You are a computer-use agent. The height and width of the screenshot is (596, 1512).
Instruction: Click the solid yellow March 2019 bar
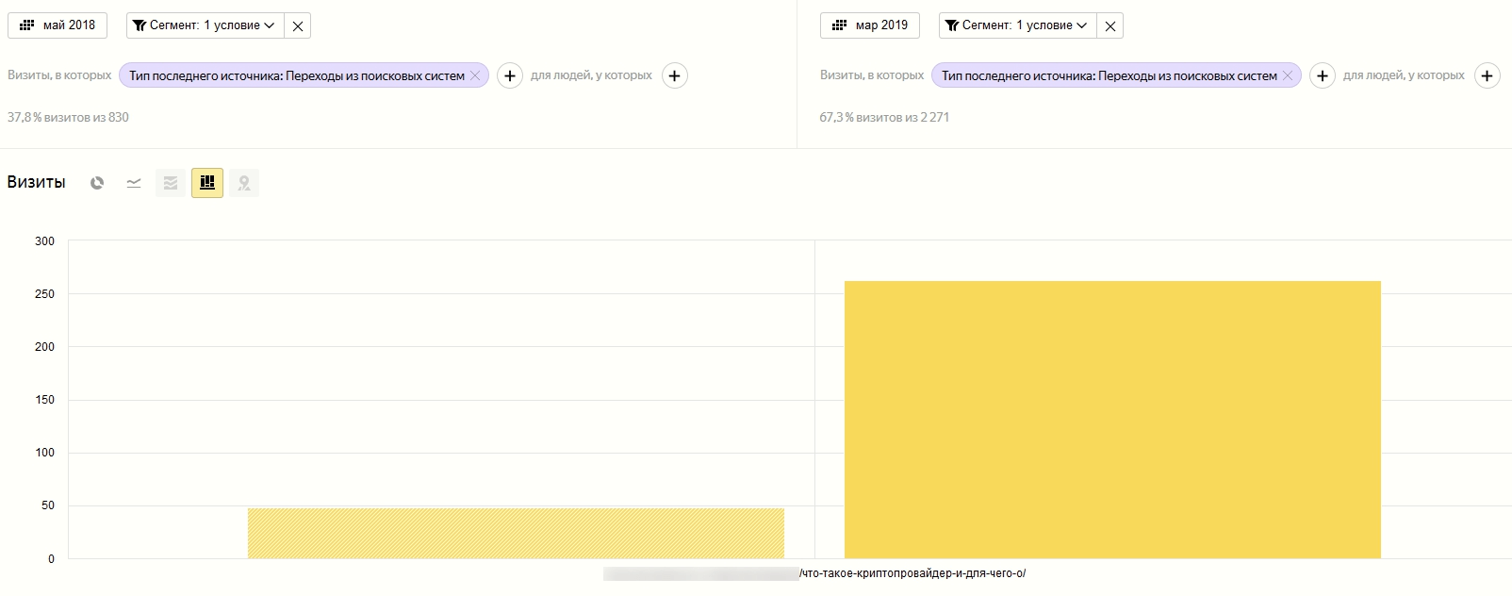click(1112, 420)
